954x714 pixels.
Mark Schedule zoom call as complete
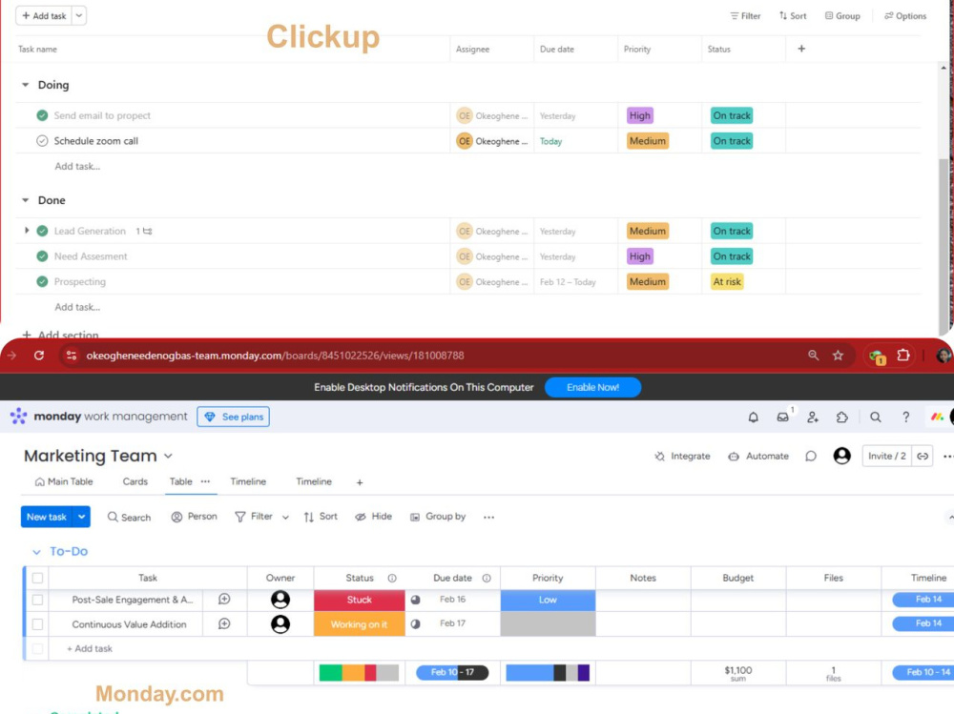pos(42,141)
